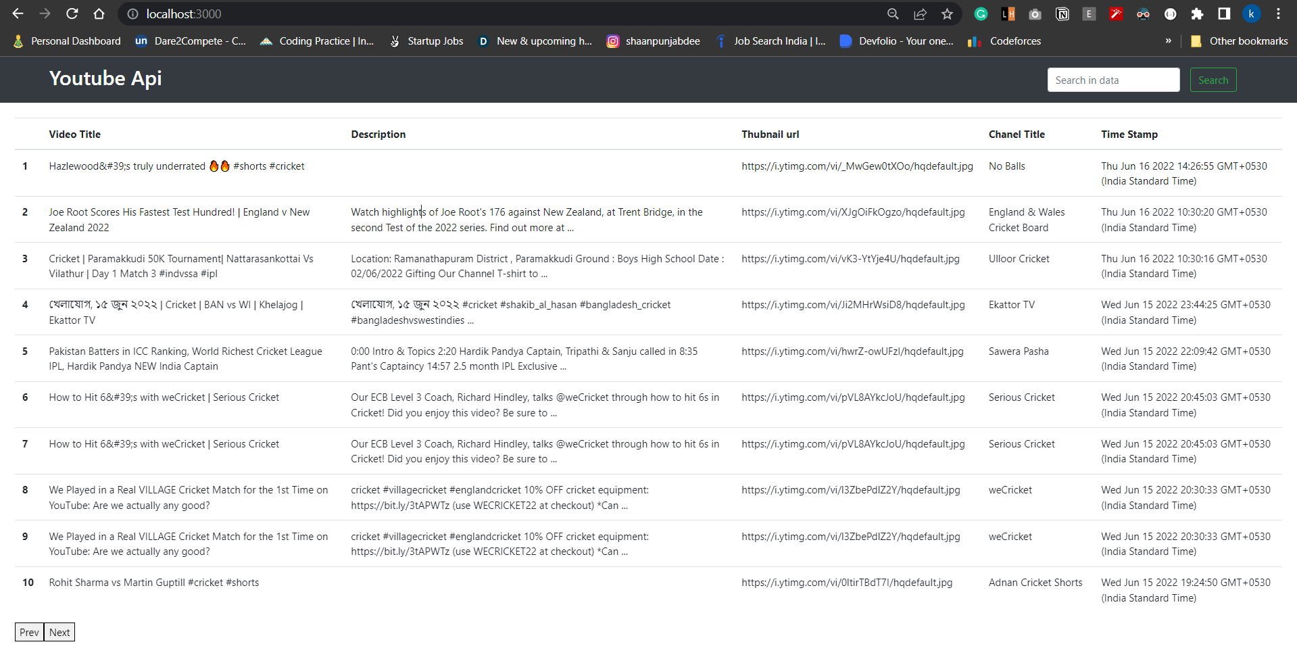1297x659 pixels.
Task: Select the Hazlewood truly underrated video title
Action: tap(176, 166)
